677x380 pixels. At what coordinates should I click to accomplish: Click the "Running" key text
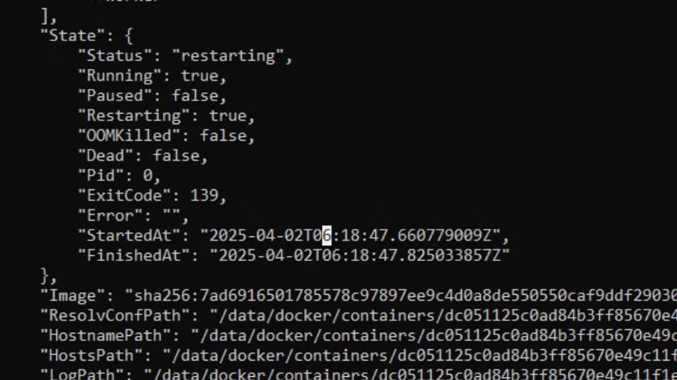[x=120, y=76]
